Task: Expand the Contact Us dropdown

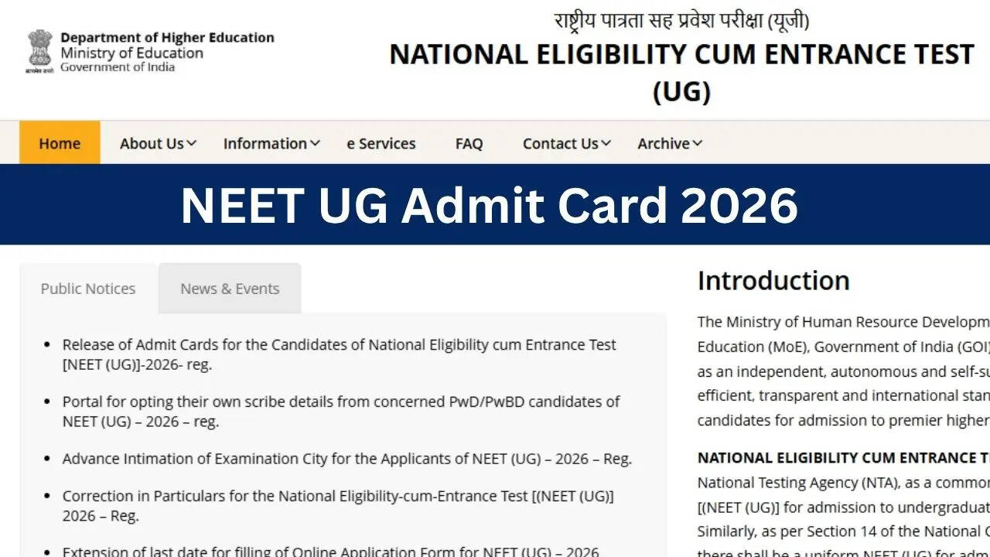Action: point(567,143)
